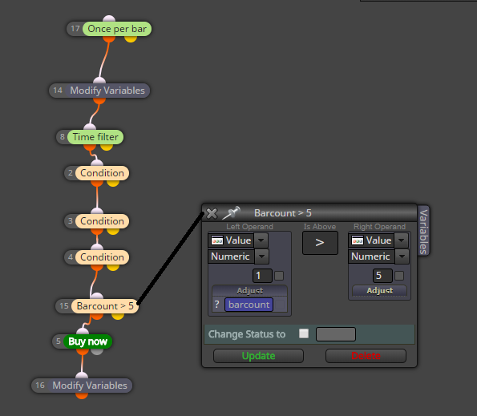Toggle the checkbox beside right value 5
Screen dimensions: 477x416
(399, 276)
